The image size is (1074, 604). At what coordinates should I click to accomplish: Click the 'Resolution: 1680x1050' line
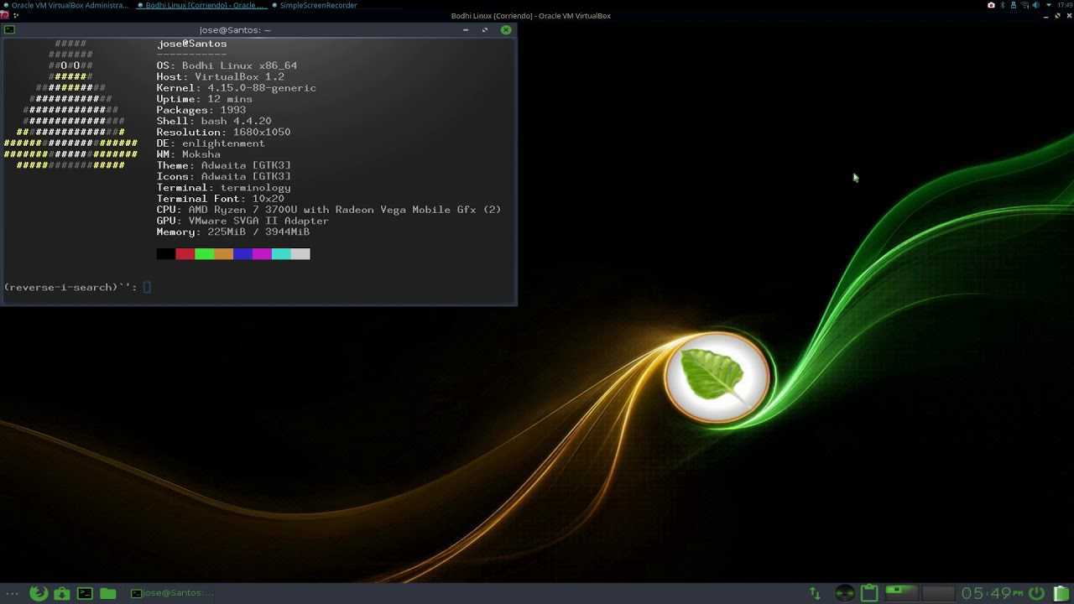click(224, 132)
